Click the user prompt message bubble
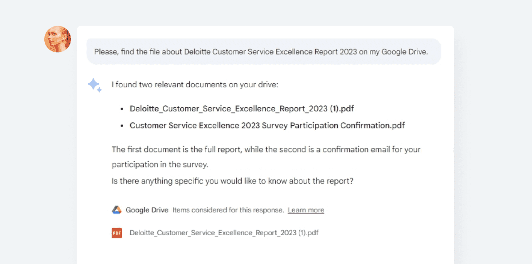Image resolution: width=532 pixels, height=264 pixels. click(263, 51)
